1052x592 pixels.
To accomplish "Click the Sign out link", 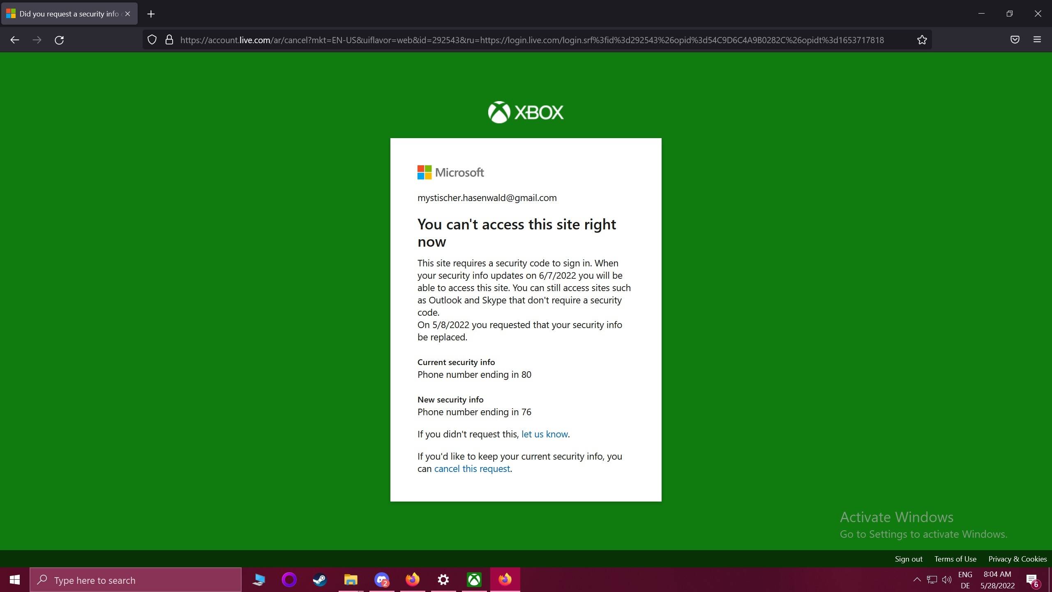I will coord(908,559).
